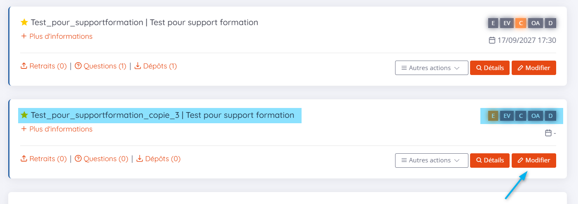Expand Plus d'informations for copie_3 consultation
The image size is (578, 204).
coord(57,129)
